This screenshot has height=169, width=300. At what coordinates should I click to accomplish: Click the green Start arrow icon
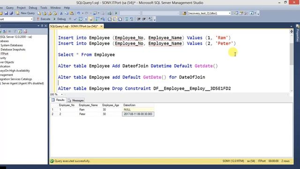[116, 13]
